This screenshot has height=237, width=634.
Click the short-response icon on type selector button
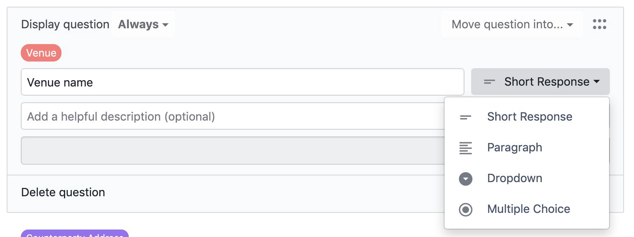click(x=489, y=82)
